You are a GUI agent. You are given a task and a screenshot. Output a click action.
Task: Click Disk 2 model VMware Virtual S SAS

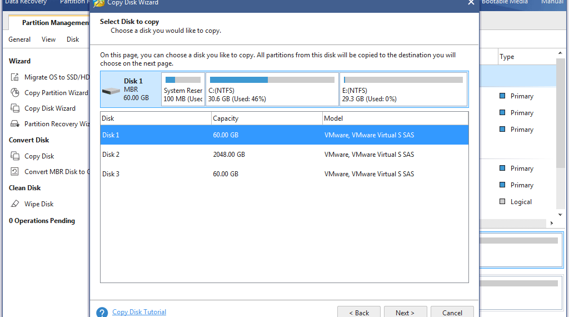point(369,154)
